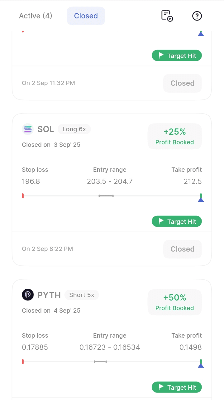Click the help question mark icon

click(x=197, y=16)
